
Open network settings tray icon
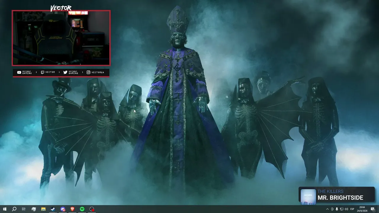[x=341, y=209]
